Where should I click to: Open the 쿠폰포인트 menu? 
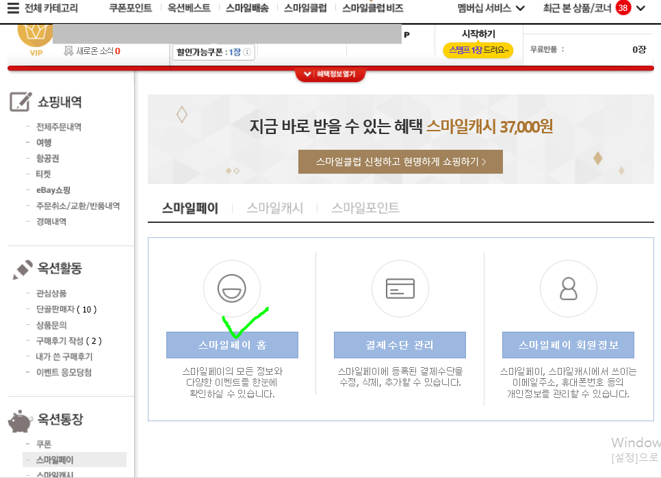[x=130, y=8]
